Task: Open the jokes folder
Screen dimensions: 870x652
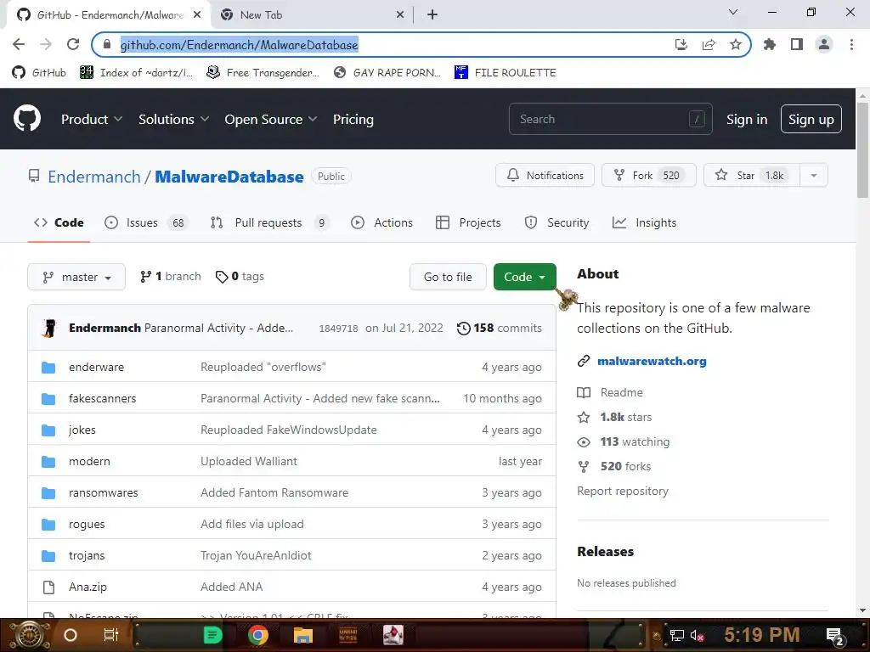Action: click(82, 430)
